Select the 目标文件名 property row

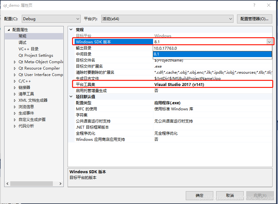coord(173,60)
